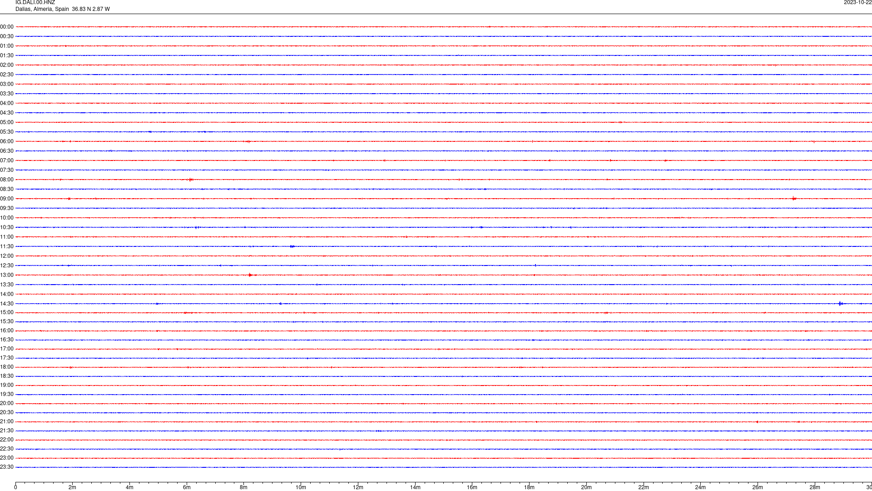Select the 07:00 time row label
The height and width of the screenshot is (491, 872).
point(7,160)
